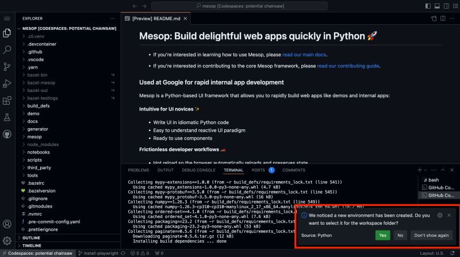460x257 pixels.
Task: Show source for README preview
Action: 434,18
